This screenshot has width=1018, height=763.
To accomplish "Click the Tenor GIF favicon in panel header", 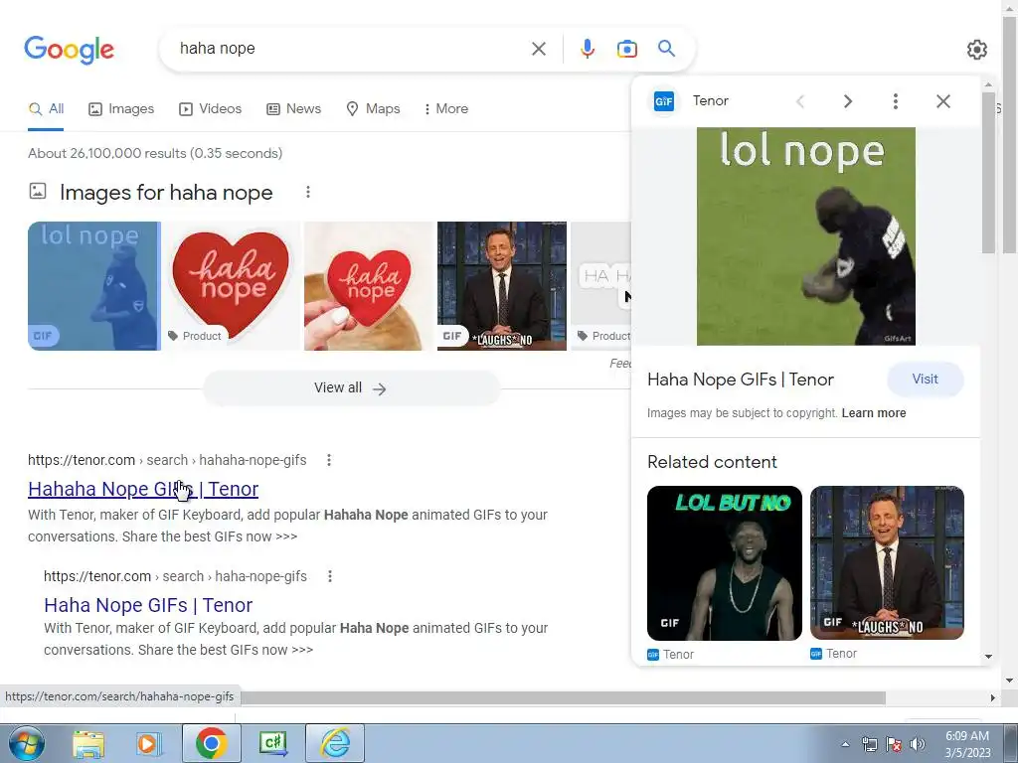I will pyautogui.click(x=663, y=101).
